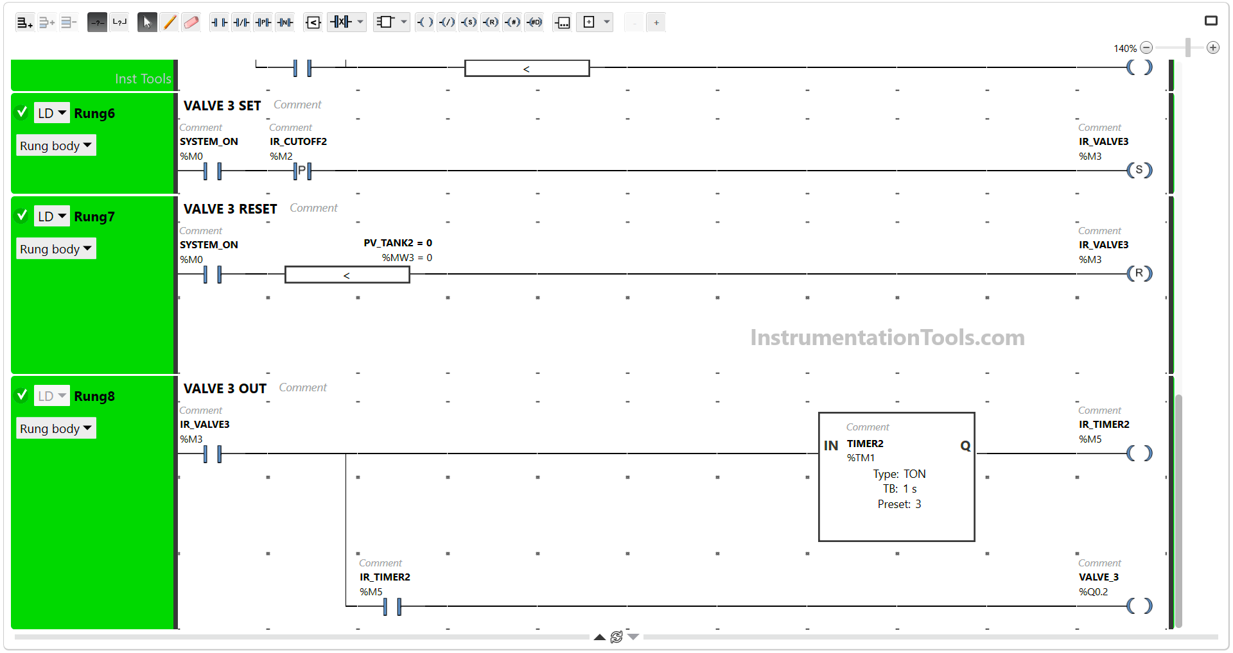Insert a normal output coil

[x=425, y=22]
